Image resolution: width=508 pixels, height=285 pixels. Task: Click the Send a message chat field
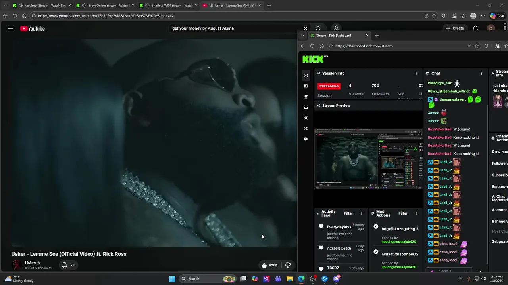pyautogui.click(x=449, y=271)
